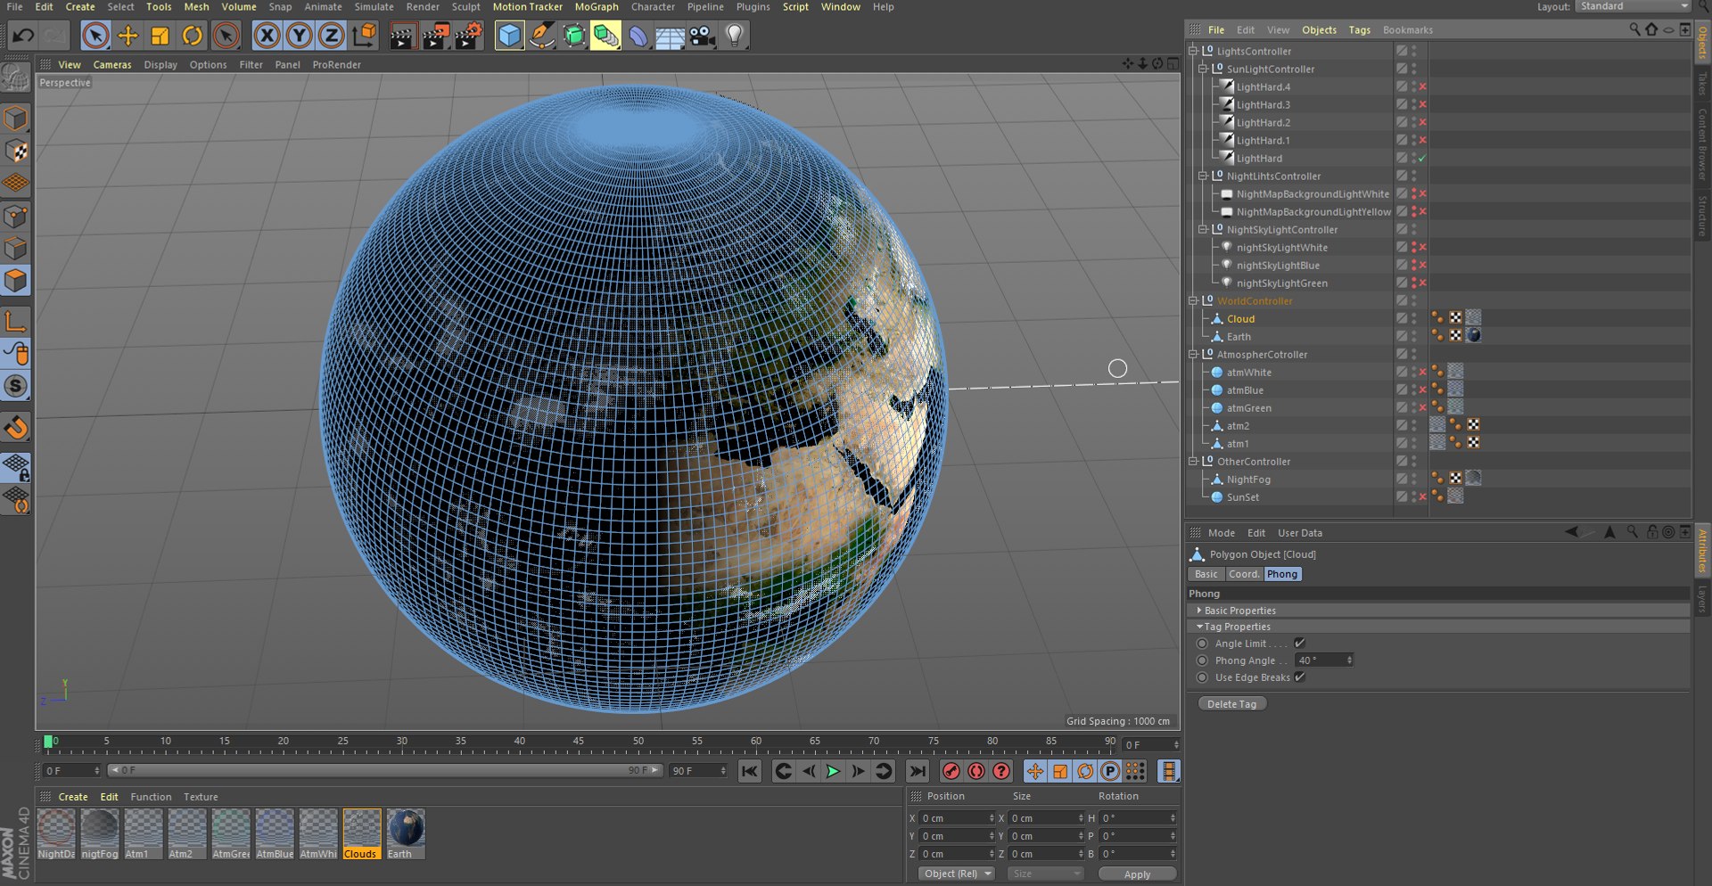Toggle X axis lock
Viewport: 1712px width, 886px height.
(x=267, y=36)
